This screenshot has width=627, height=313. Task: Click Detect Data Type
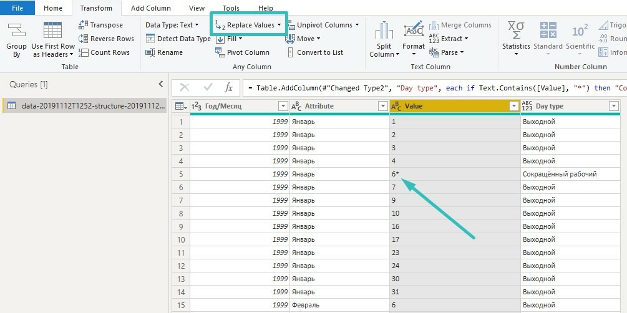pyautogui.click(x=178, y=39)
